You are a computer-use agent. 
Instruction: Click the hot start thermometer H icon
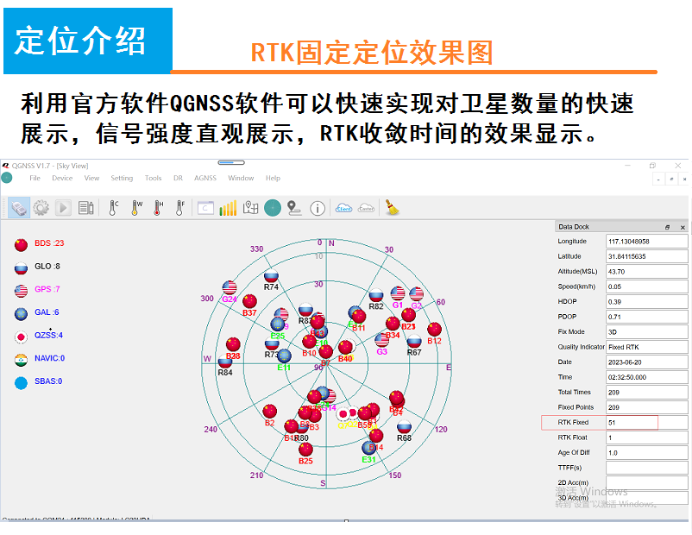click(x=158, y=208)
